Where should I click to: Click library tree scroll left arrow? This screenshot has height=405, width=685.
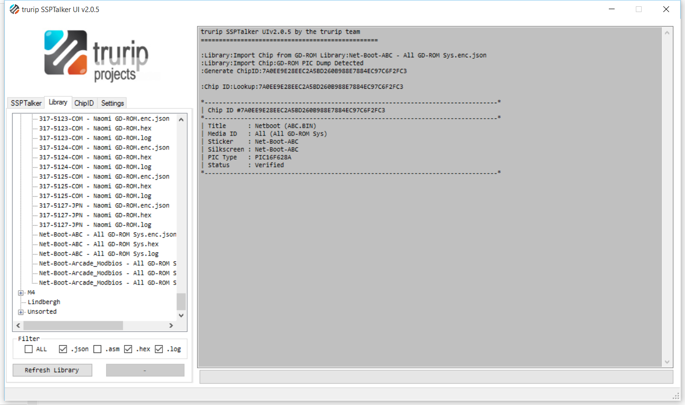(x=19, y=326)
